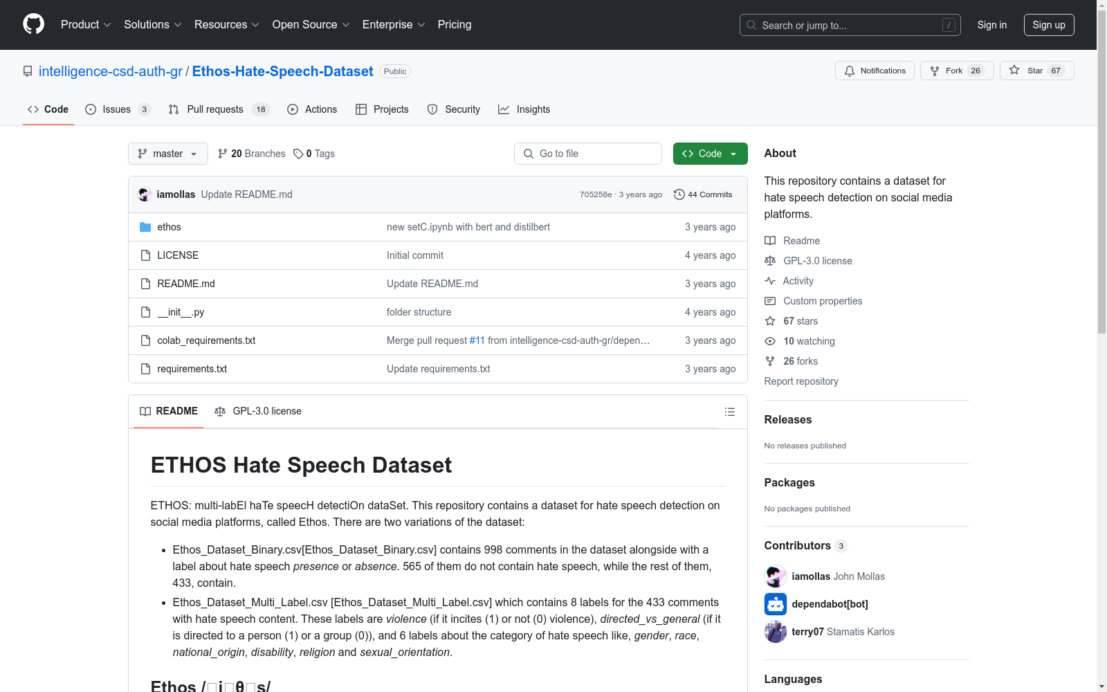
Task: Open the green Code dropdown
Action: [x=710, y=154]
